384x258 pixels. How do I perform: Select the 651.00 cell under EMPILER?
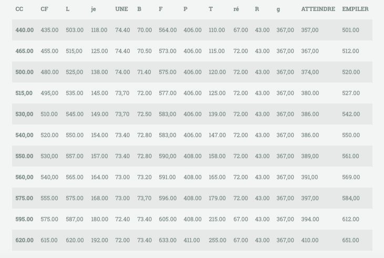pos(350,240)
